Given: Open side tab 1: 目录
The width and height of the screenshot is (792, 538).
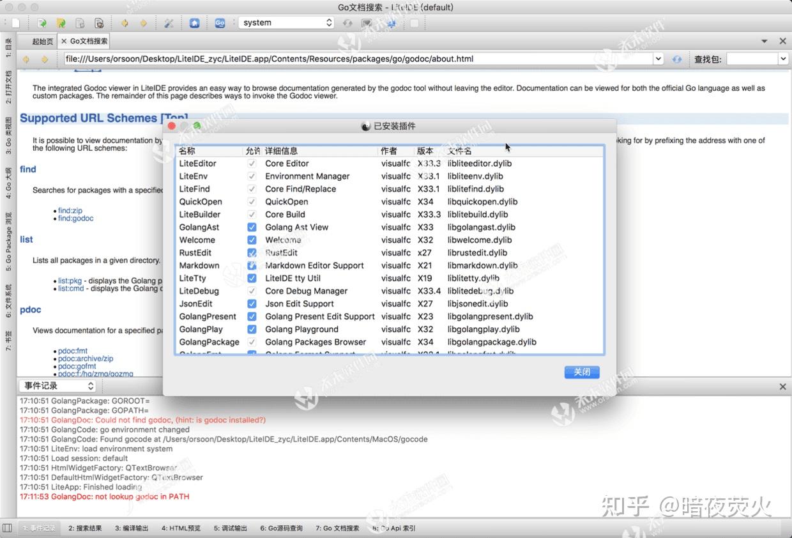Looking at the screenshot, I should coord(8,47).
